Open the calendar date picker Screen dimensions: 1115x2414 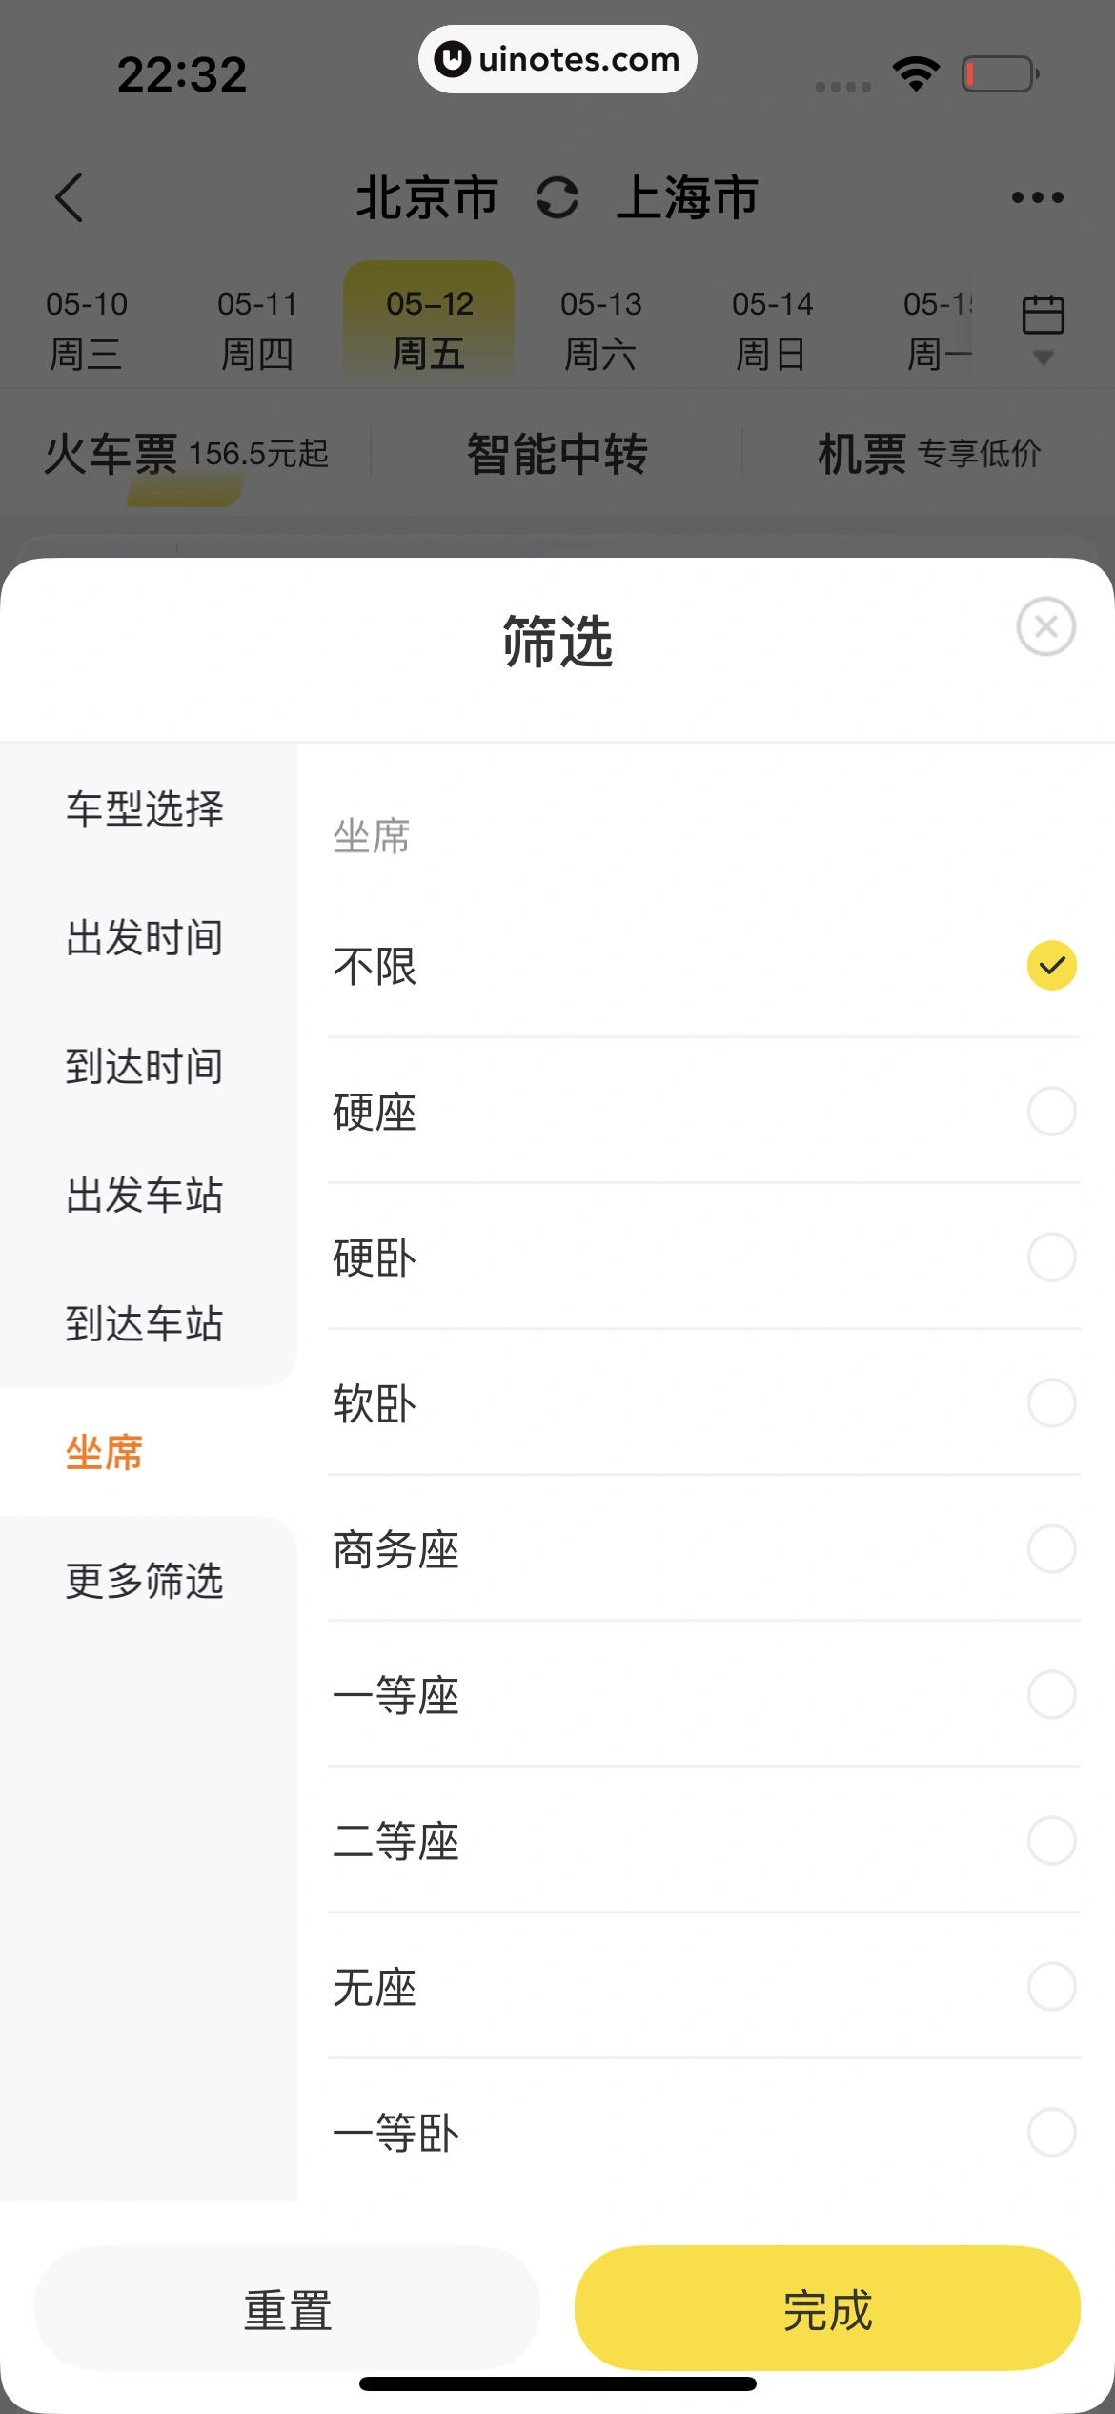coord(1043,317)
